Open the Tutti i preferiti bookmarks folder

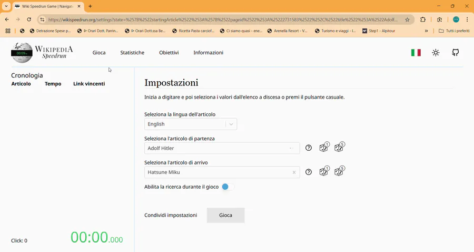454,31
